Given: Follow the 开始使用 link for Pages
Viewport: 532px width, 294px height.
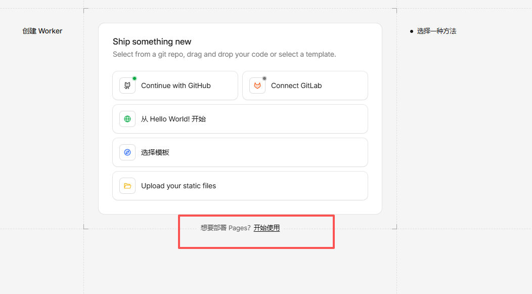Looking at the screenshot, I should pyautogui.click(x=267, y=228).
